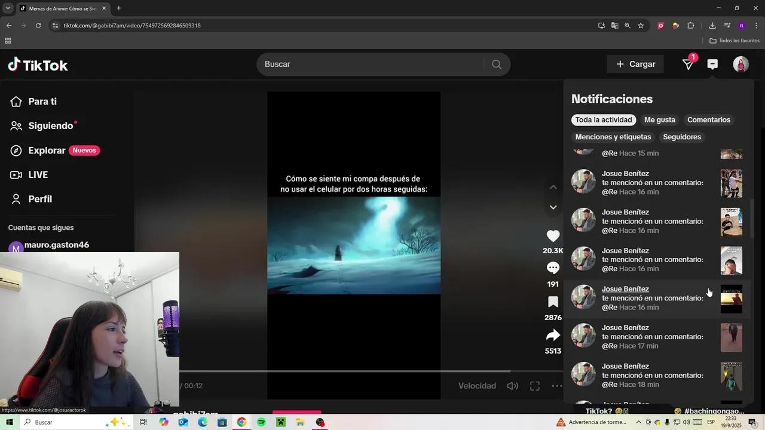Enter fullscreen on the video player

pos(535,386)
